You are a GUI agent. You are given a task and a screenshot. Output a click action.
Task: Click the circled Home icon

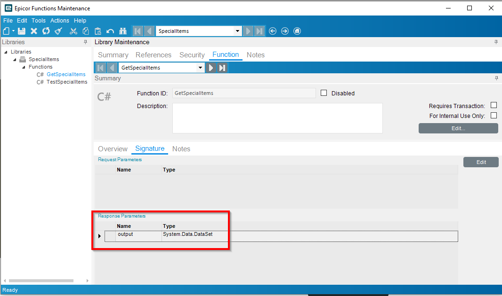coord(297,31)
